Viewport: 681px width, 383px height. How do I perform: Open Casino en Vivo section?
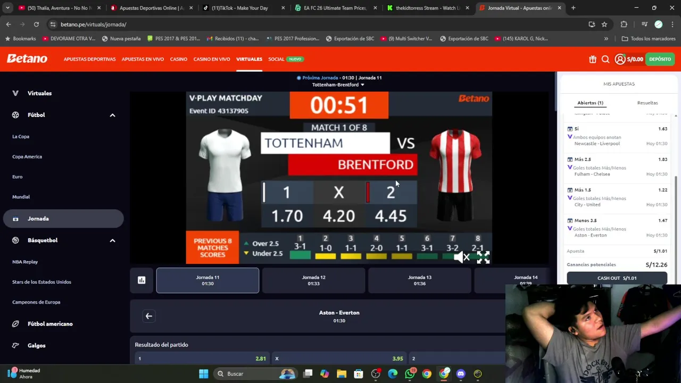[212, 59]
